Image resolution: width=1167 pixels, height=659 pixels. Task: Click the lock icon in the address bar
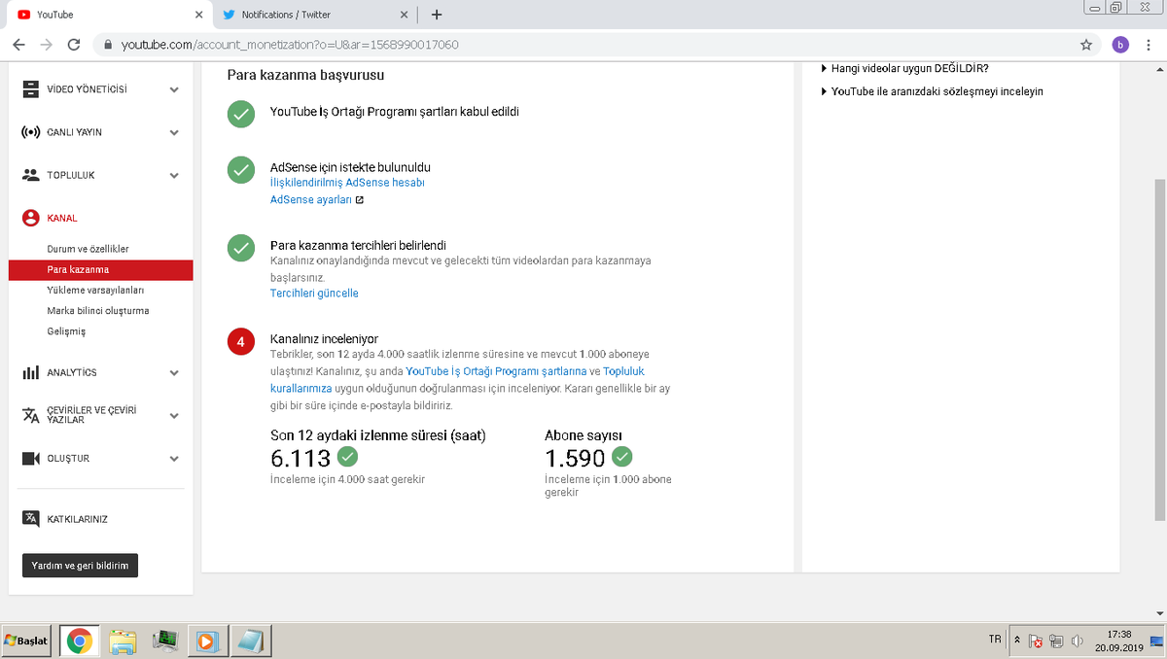click(x=108, y=45)
